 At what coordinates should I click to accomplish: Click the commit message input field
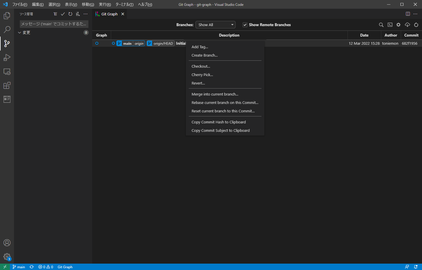point(54,24)
